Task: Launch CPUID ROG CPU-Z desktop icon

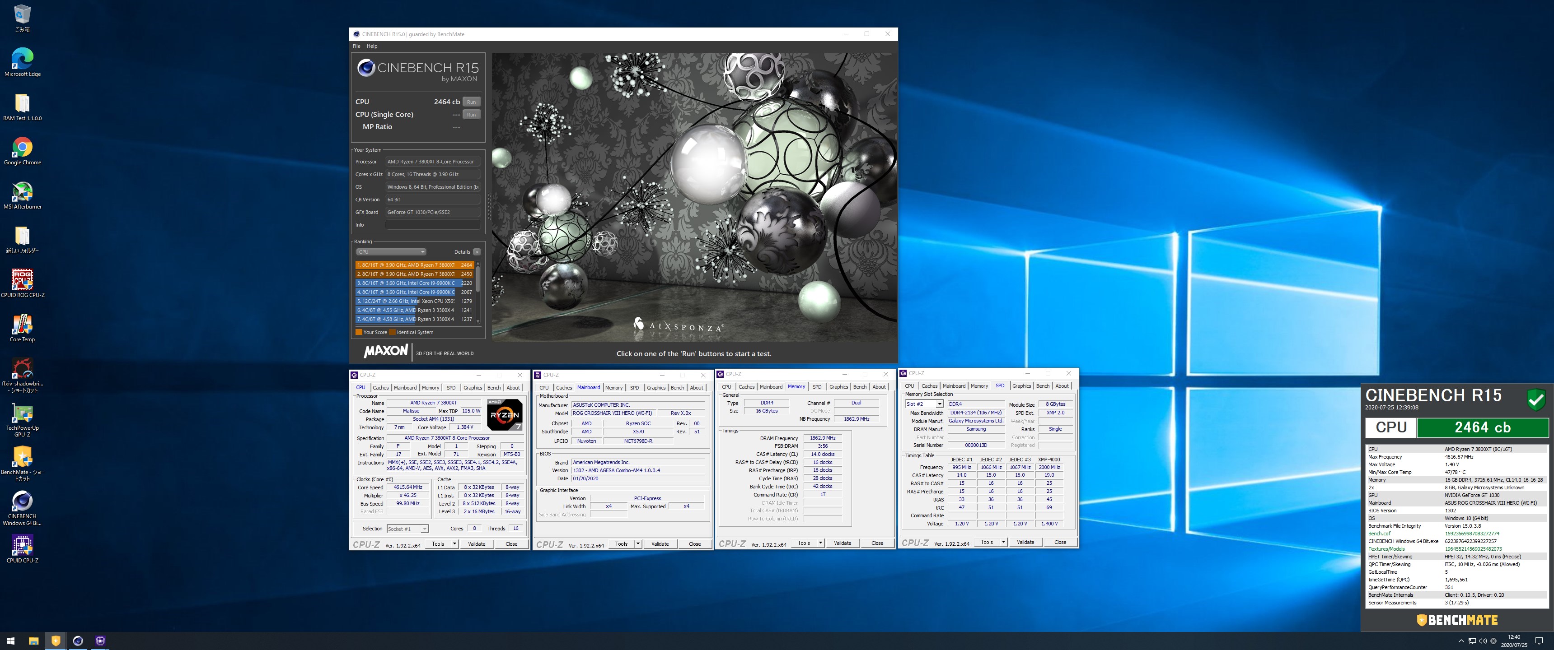Action: click(x=22, y=283)
